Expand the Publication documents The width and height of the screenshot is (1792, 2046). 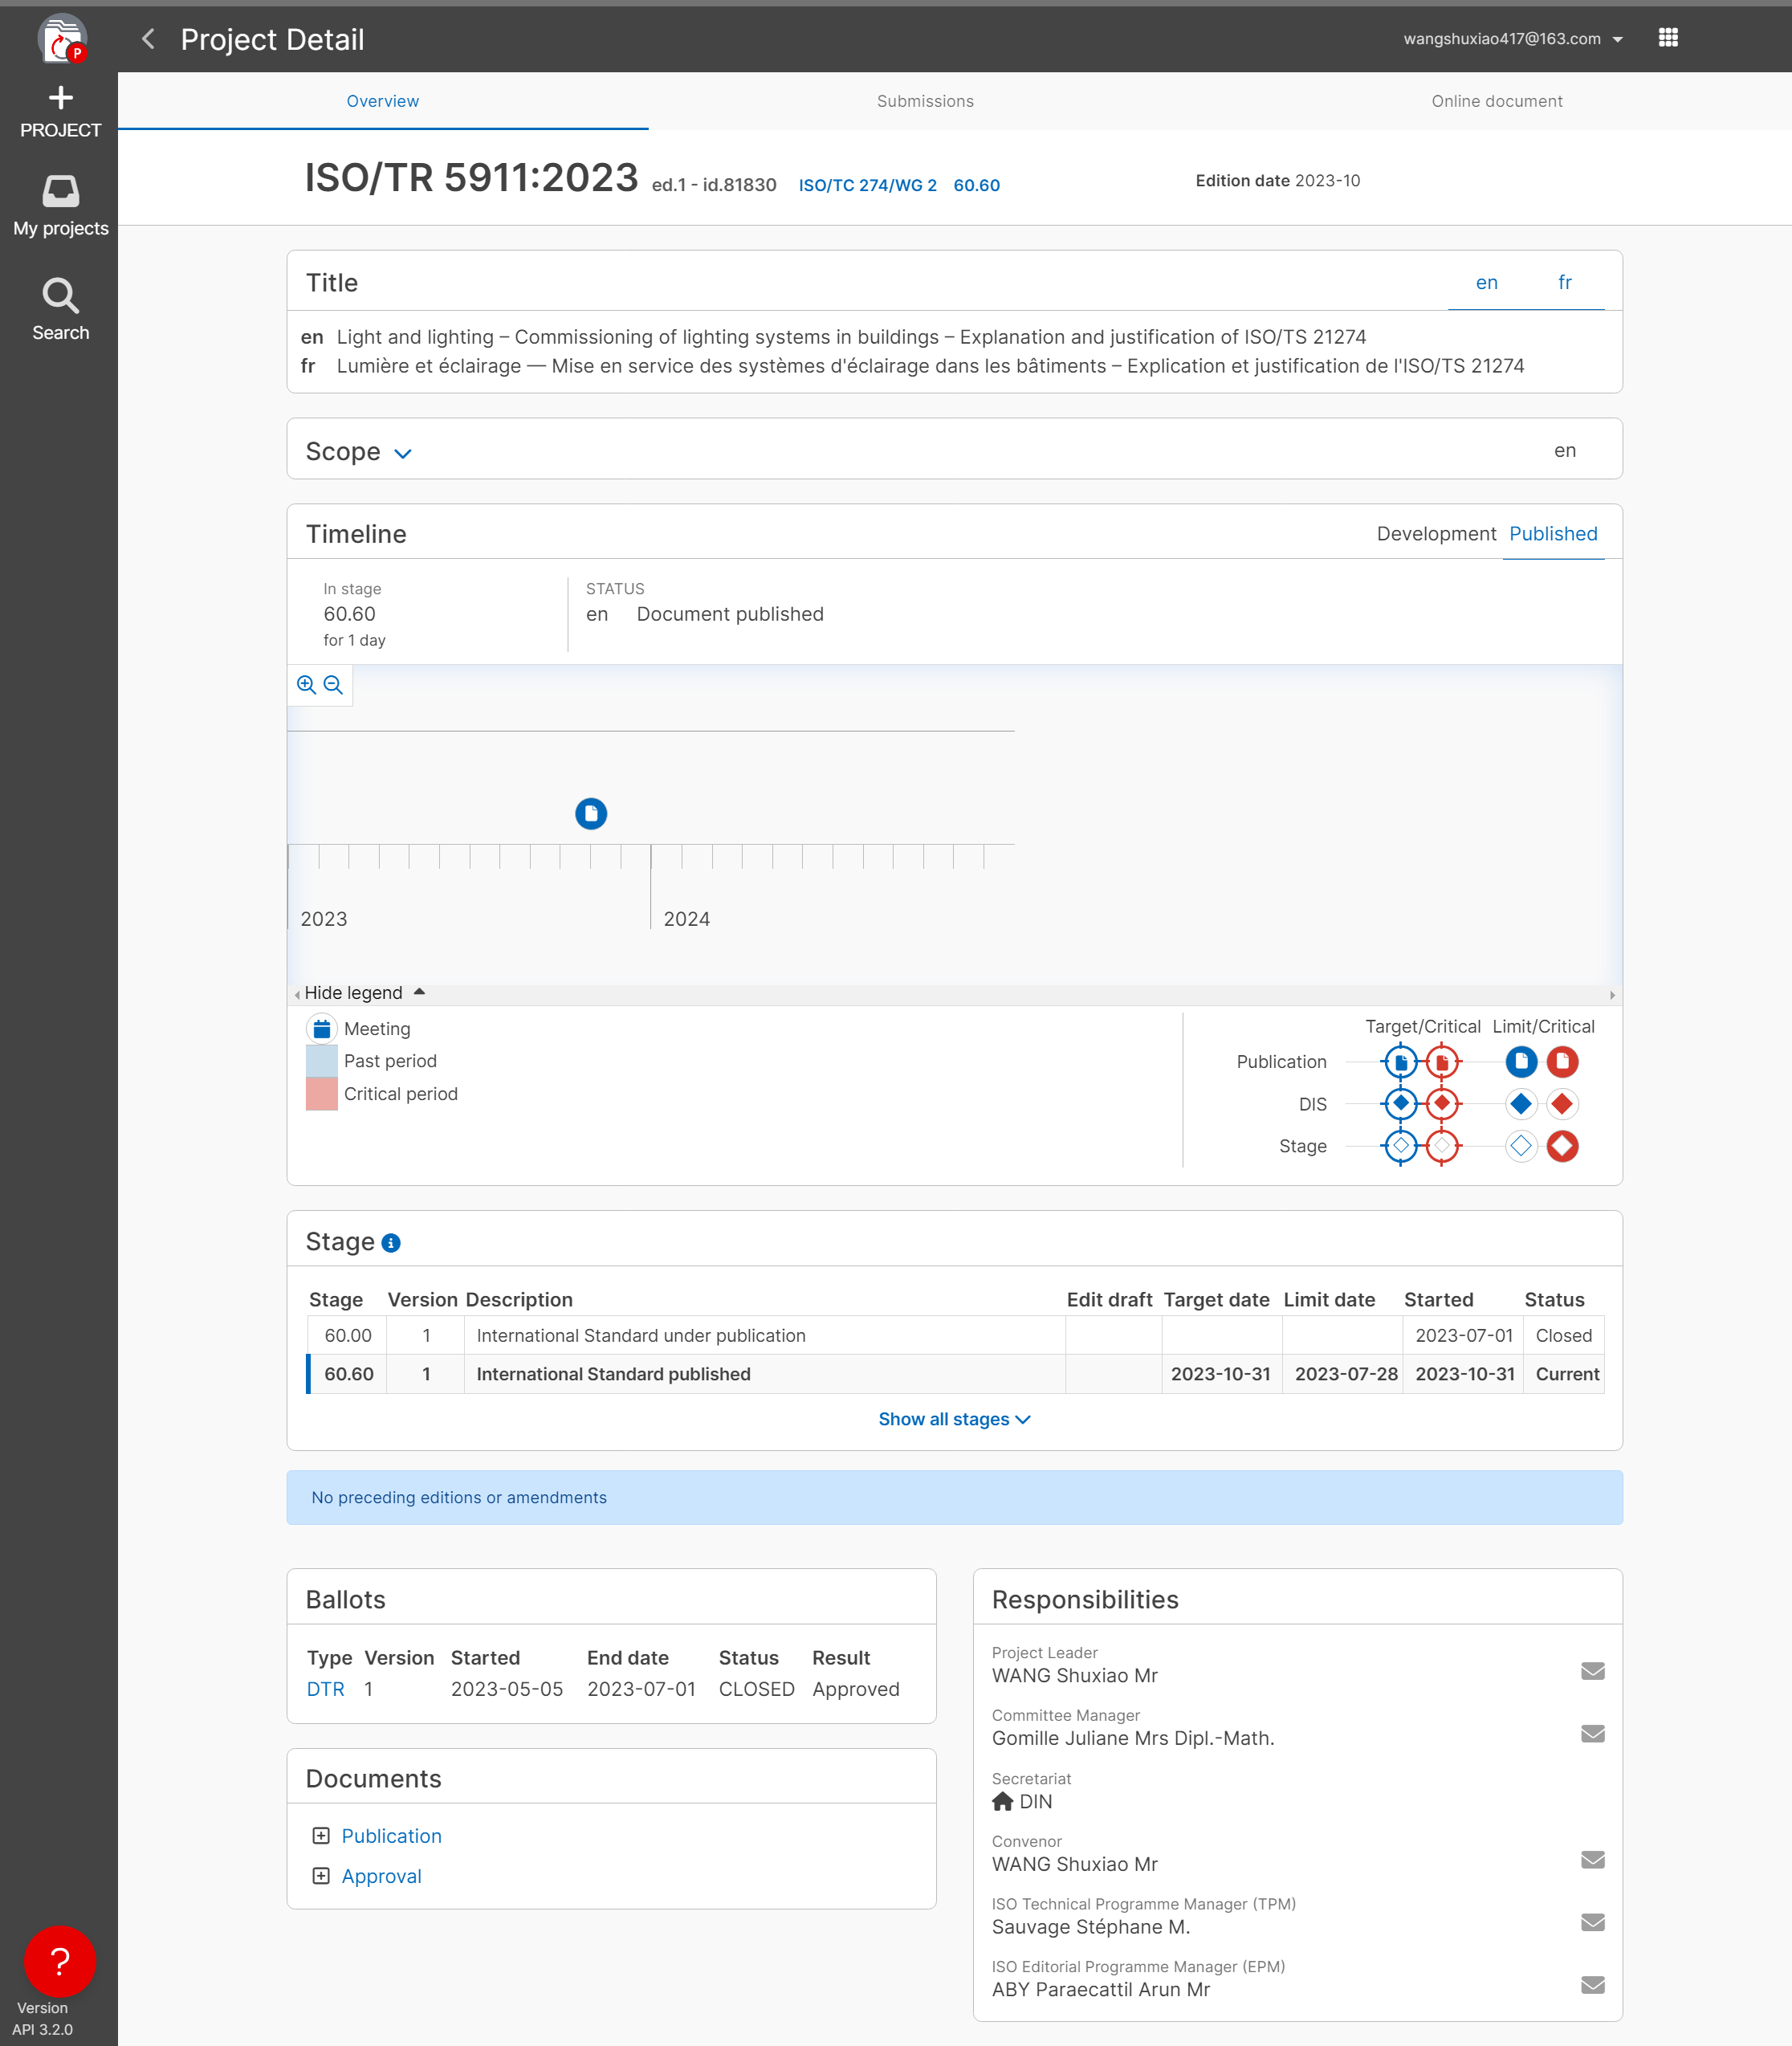point(321,1836)
